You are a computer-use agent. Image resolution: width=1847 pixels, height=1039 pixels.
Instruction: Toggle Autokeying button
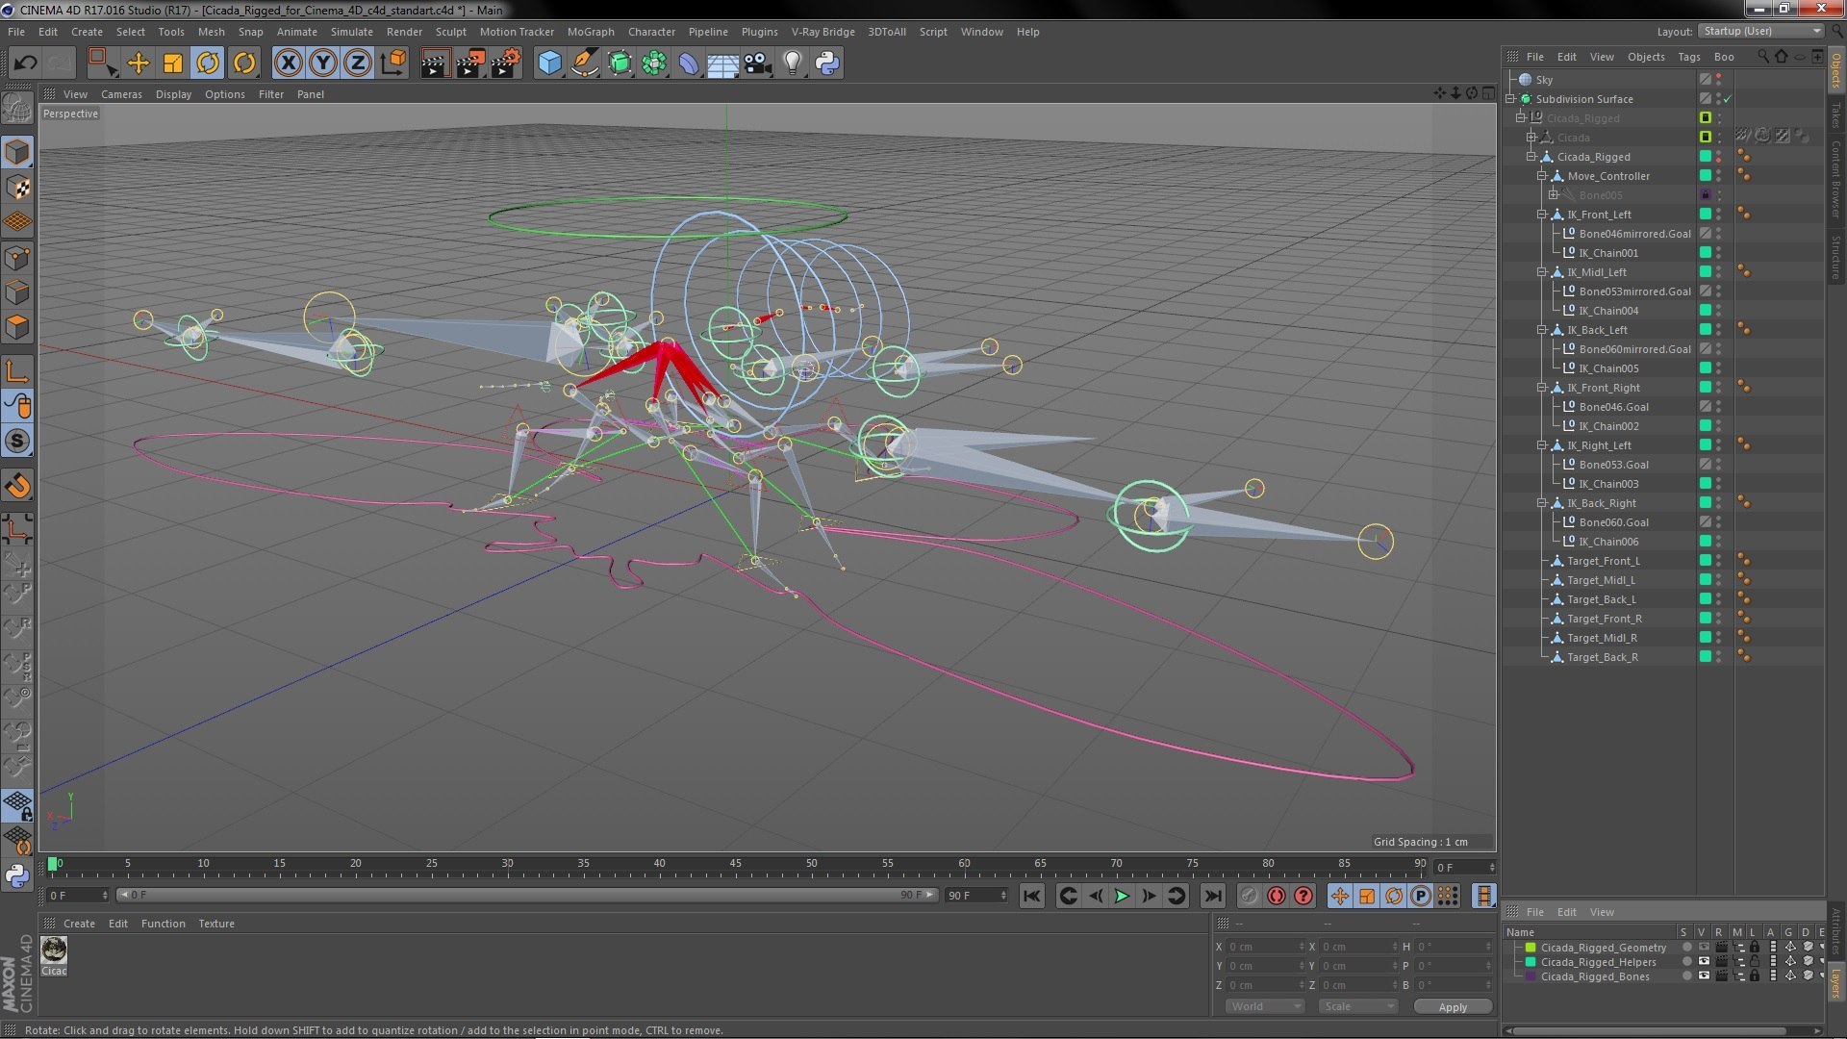pos(1276,896)
